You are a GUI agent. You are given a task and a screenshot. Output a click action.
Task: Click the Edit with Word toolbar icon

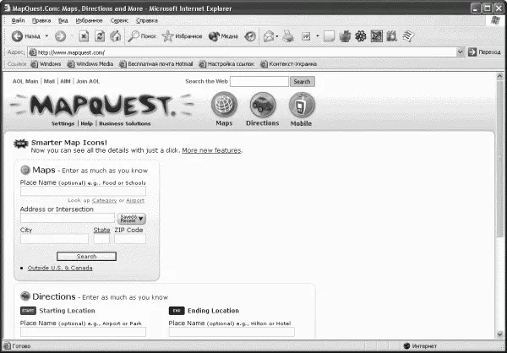[306, 36]
